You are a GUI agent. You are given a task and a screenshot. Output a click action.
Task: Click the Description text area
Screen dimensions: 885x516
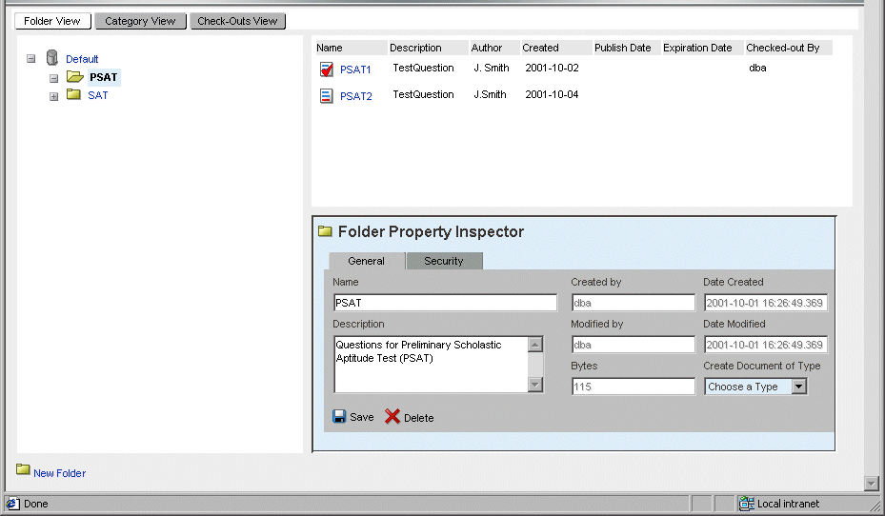point(431,364)
